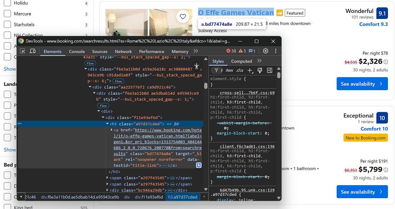Open the client.f6c3ad61.css:136 source link
The width and height of the screenshot is (395, 209).
coord(247,146)
